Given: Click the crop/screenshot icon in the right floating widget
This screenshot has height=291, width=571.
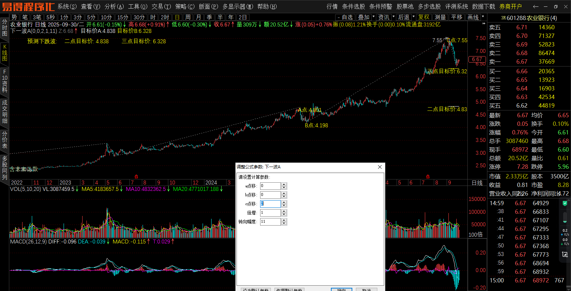Looking at the screenshot, I should click(565, 254).
